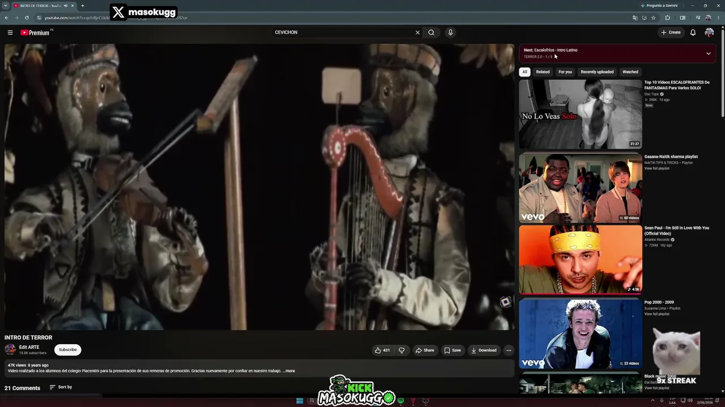Expand the description with ...more
Screen dimensions: 725x407
[288, 371]
